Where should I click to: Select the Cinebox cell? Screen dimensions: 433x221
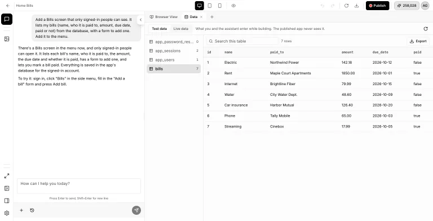tap(277, 126)
